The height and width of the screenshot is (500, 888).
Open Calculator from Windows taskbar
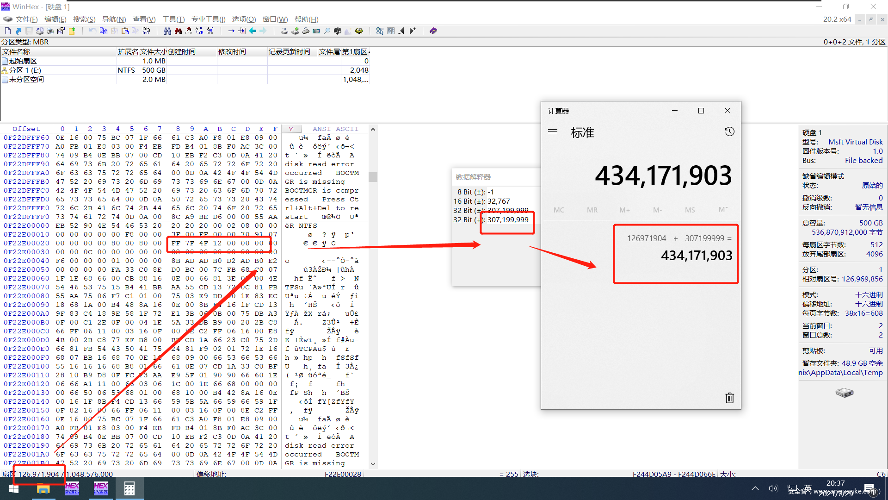click(x=129, y=488)
